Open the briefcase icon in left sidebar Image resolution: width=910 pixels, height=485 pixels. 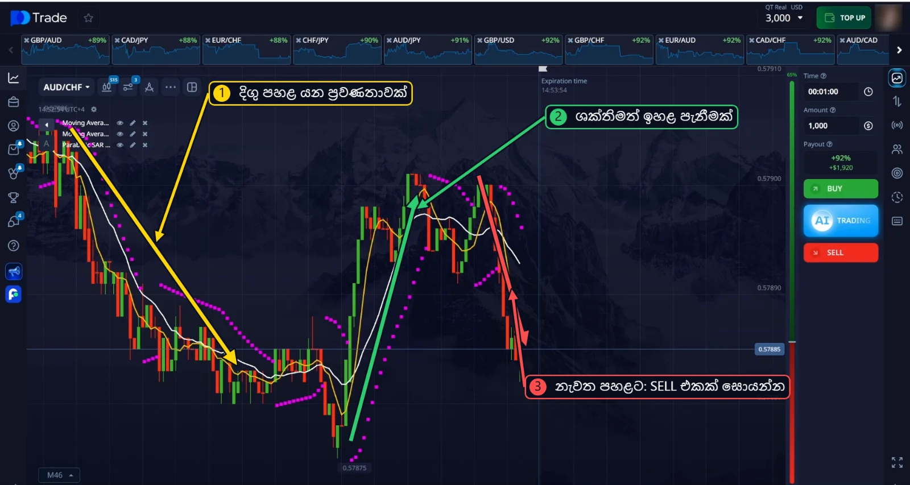point(13,102)
